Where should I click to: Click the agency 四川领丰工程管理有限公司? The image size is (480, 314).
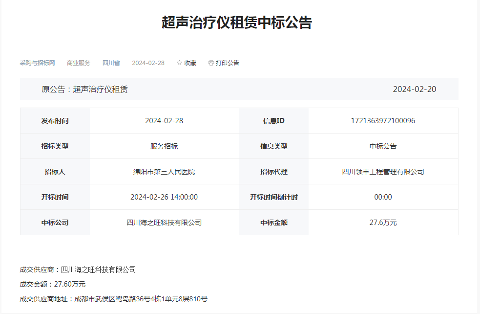[x=383, y=172]
